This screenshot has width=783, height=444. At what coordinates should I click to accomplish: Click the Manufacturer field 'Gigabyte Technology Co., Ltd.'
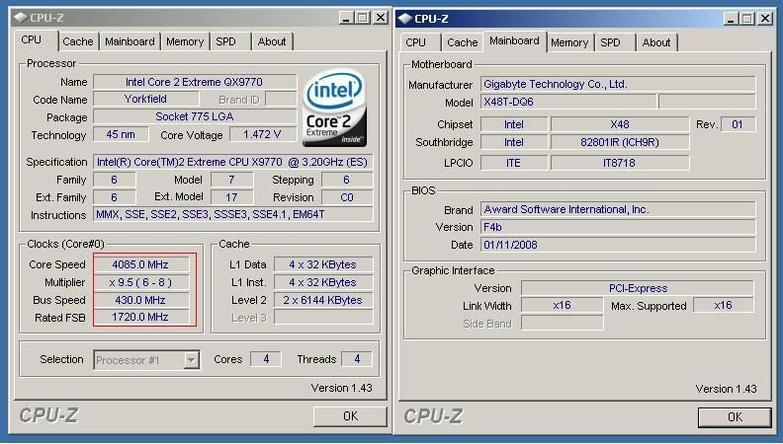(618, 84)
